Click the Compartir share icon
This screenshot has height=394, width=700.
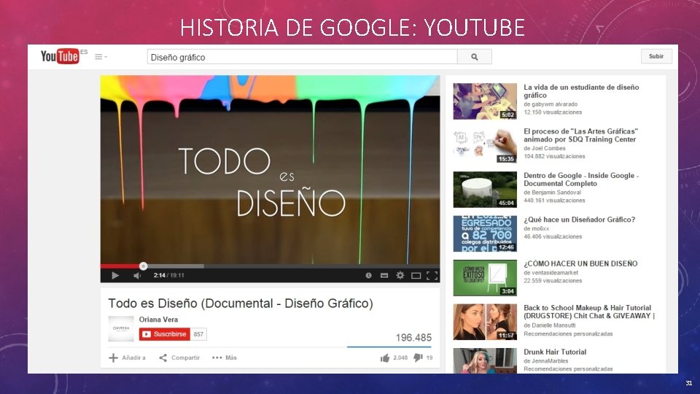[163, 358]
